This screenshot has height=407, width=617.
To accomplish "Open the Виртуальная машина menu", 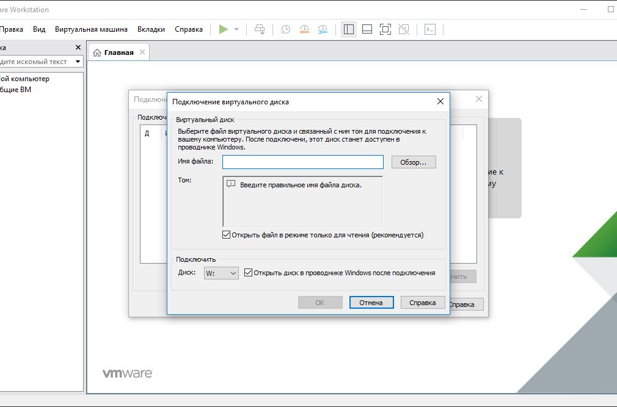I will click(x=91, y=29).
